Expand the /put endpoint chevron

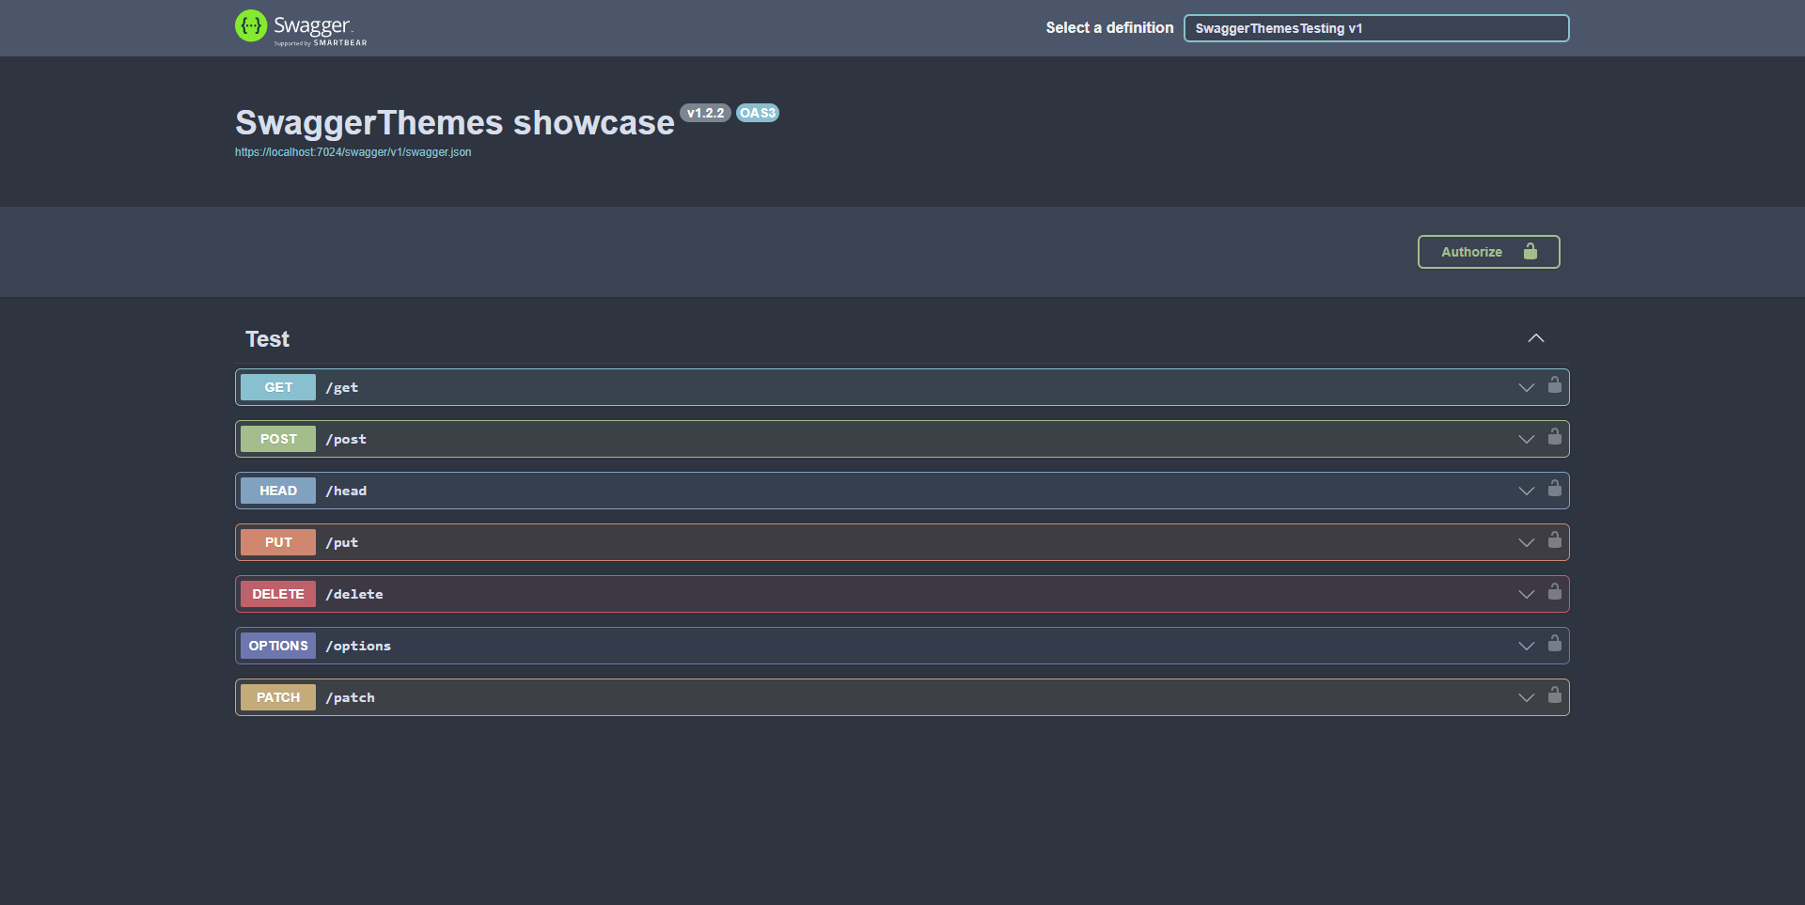(1527, 542)
